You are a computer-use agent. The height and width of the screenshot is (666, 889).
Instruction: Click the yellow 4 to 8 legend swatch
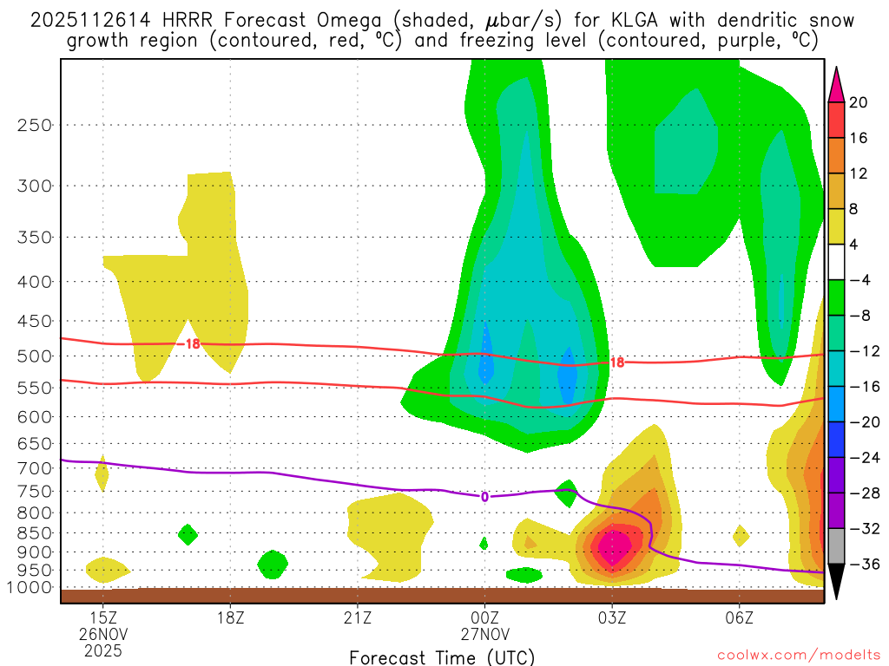(x=836, y=226)
